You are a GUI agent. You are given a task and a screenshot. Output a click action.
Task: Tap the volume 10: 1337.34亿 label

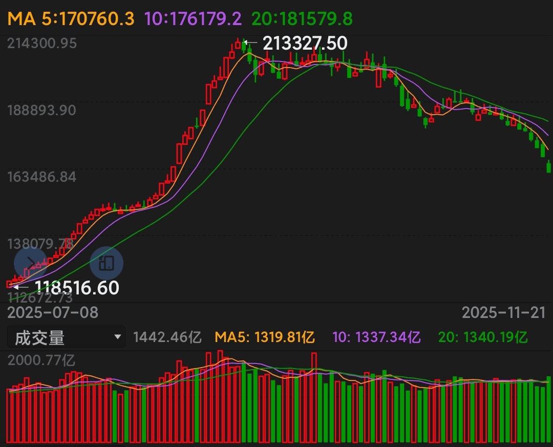click(377, 337)
